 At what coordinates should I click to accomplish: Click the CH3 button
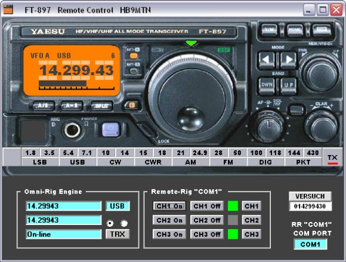[251, 234]
